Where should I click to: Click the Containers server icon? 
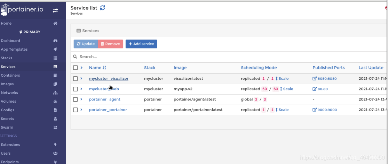[55, 75]
